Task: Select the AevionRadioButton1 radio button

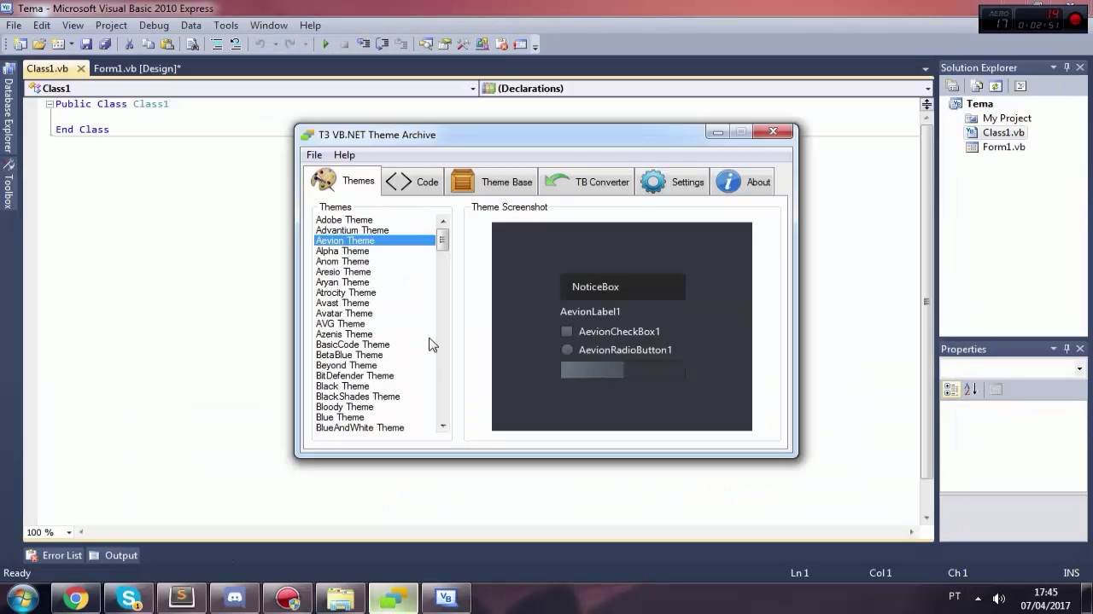Action: click(567, 350)
